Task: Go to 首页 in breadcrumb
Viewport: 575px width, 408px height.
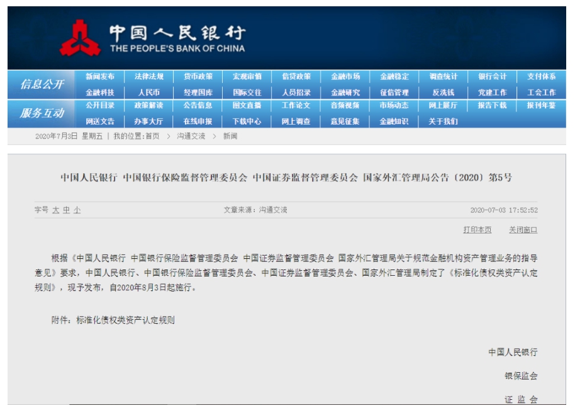Action: 152,136
